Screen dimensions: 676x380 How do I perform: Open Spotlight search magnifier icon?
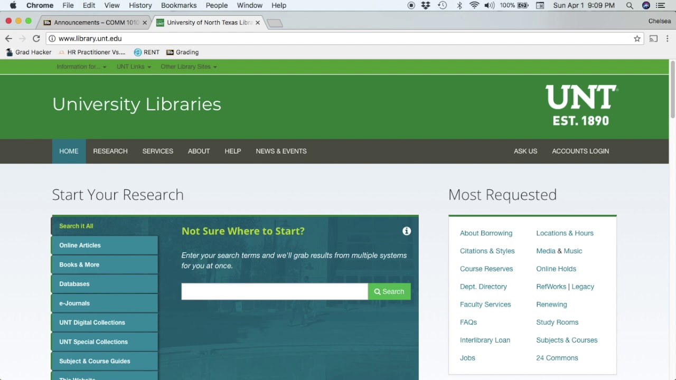(630, 5)
